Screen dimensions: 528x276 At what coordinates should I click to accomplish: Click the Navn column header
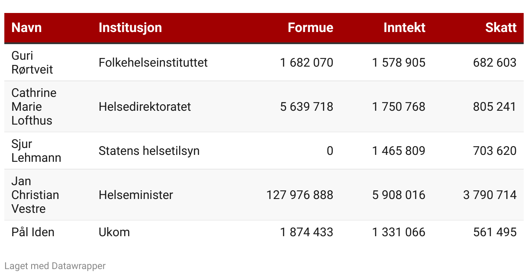pos(27,28)
